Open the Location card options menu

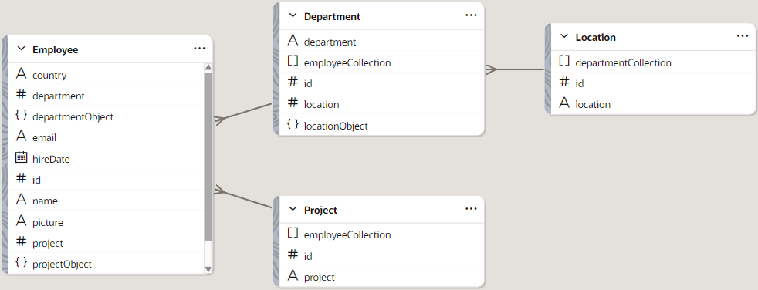(x=743, y=36)
